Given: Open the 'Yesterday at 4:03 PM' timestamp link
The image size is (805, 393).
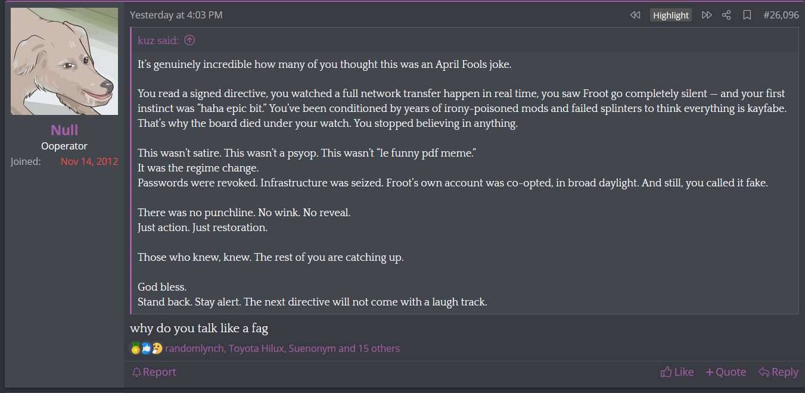Looking at the screenshot, I should coord(176,15).
